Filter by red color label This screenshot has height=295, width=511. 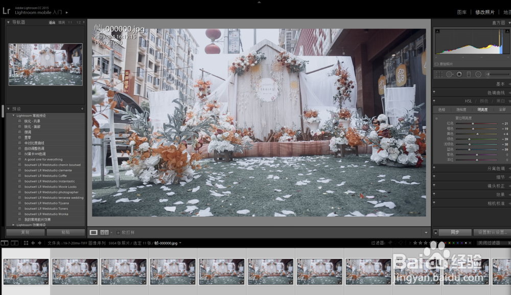pos(445,243)
